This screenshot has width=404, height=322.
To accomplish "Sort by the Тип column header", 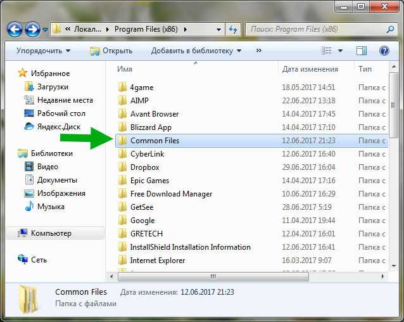I will [x=365, y=69].
